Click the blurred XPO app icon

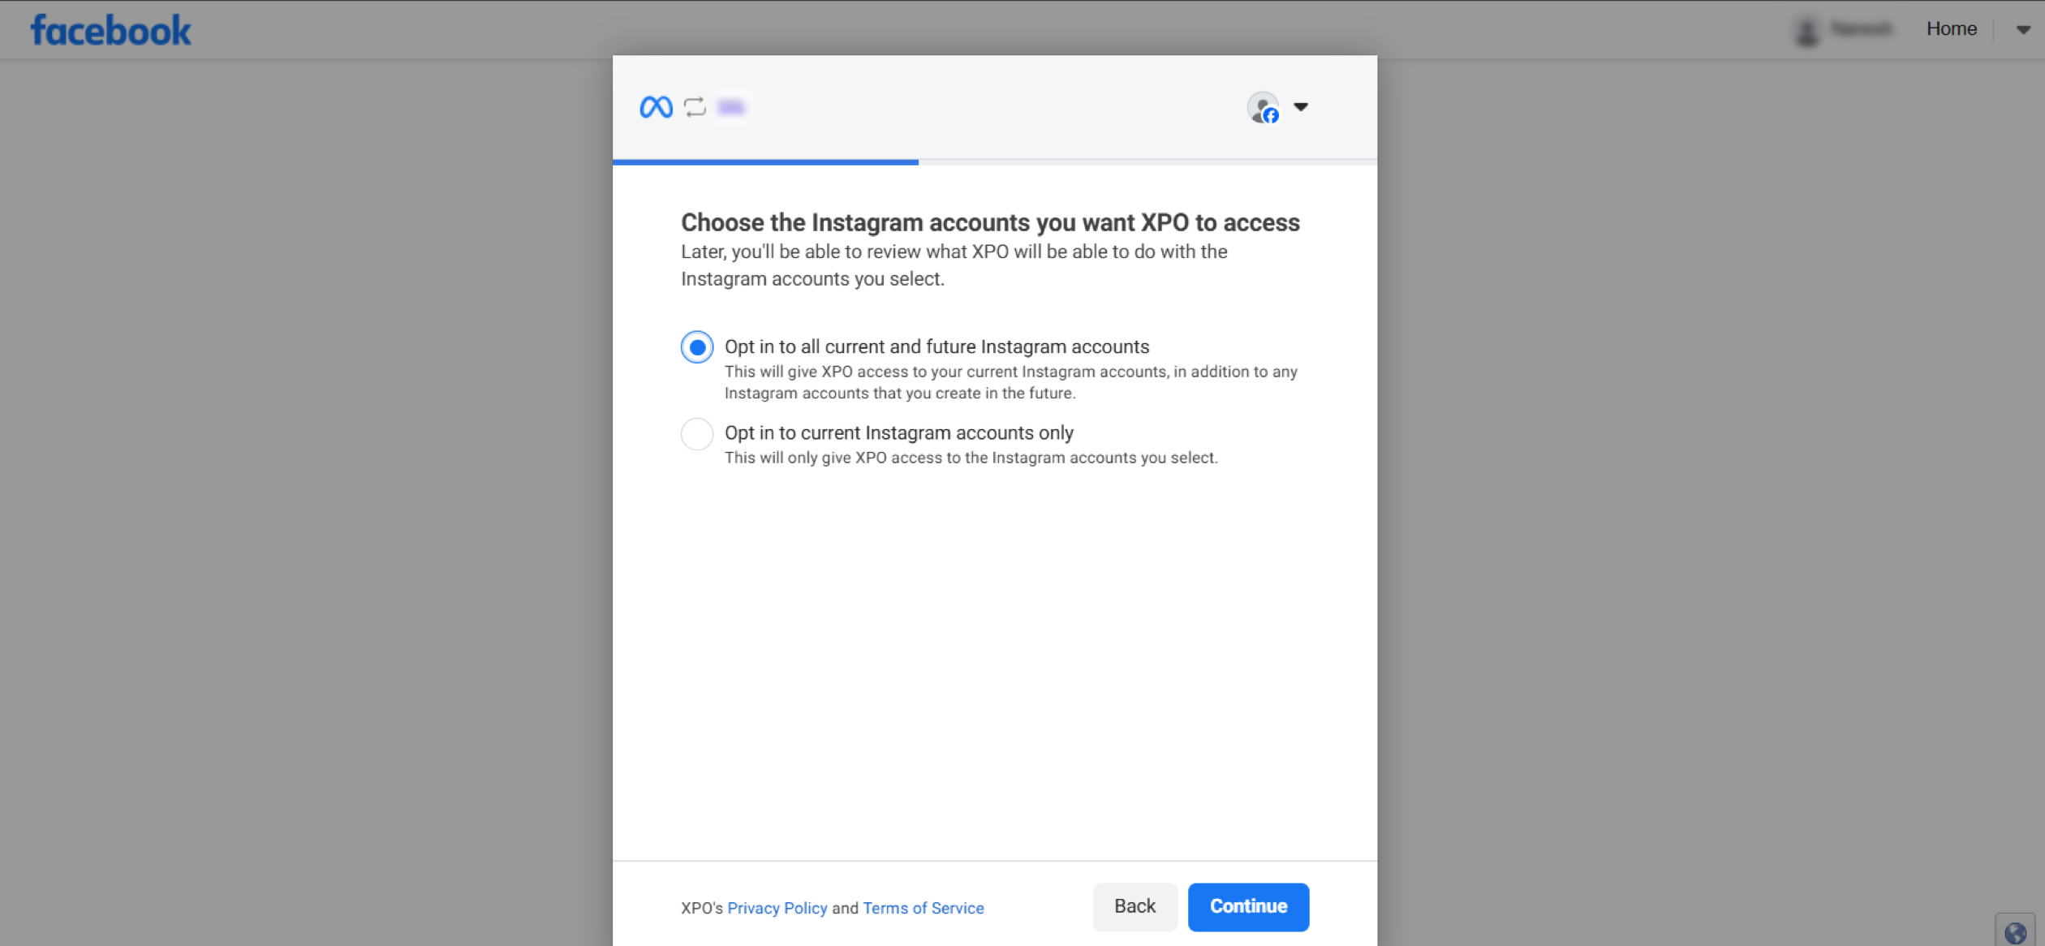(x=731, y=107)
